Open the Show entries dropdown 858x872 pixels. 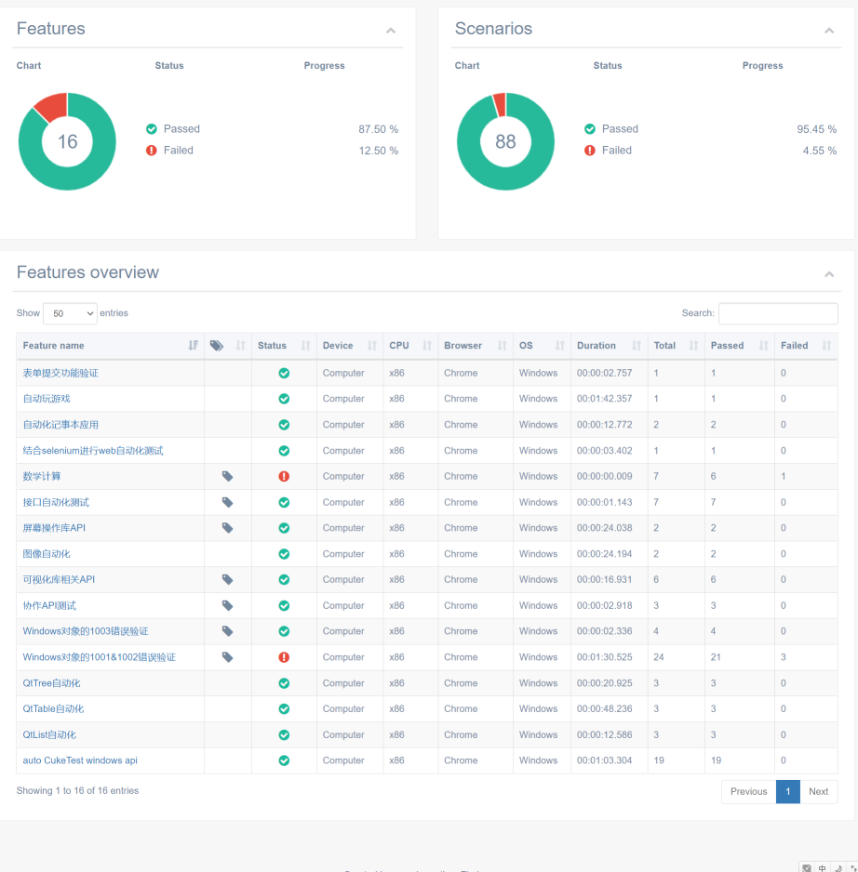click(x=70, y=313)
